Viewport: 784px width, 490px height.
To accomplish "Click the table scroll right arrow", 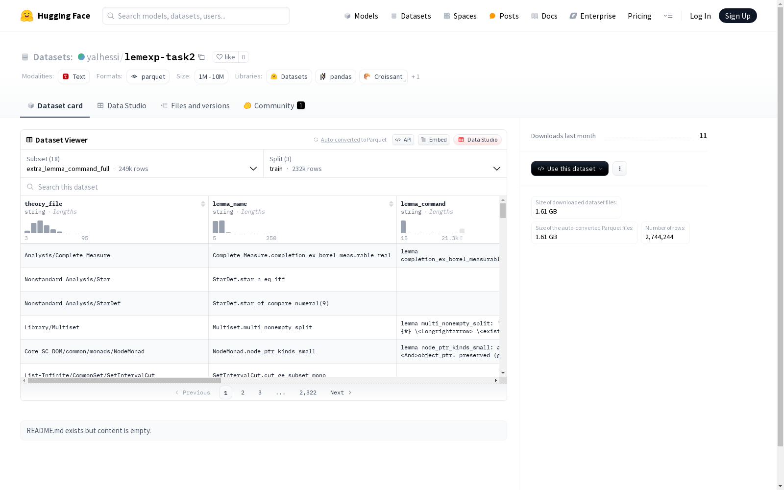I will pyautogui.click(x=496, y=380).
